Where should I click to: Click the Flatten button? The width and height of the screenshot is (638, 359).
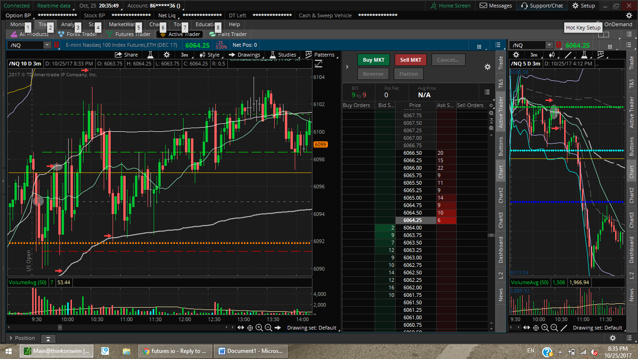click(x=408, y=74)
